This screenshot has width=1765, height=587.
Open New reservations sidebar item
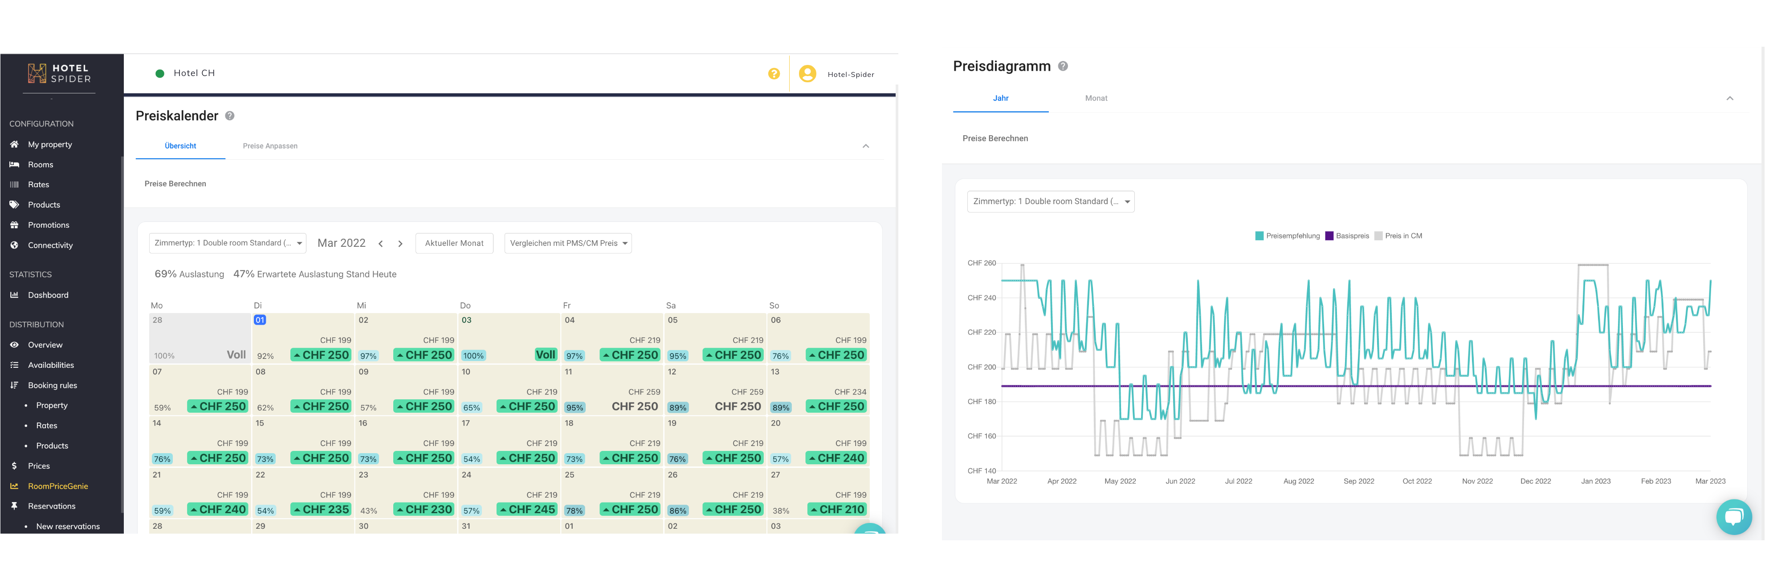click(68, 527)
